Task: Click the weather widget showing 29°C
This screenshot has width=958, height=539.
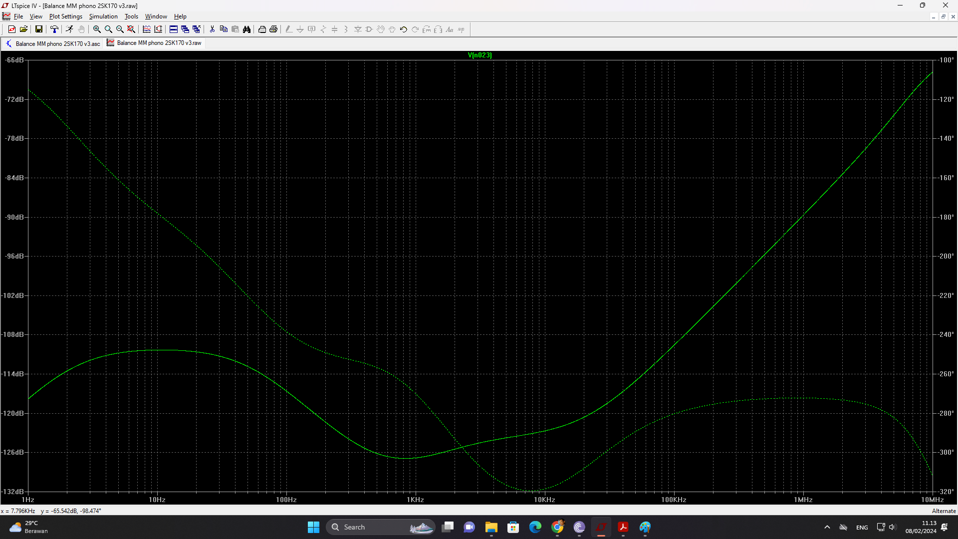Action: pyautogui.click(x=29, y=527)
